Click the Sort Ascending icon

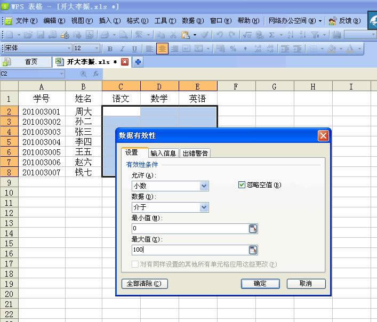tap(291, 35)
